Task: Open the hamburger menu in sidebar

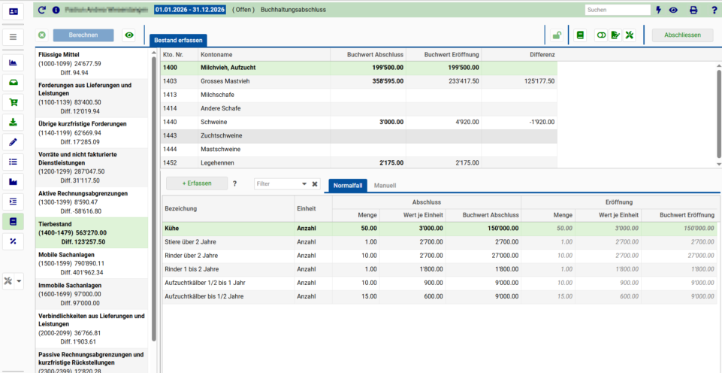Action: pyautogui.click(x=13, y=37)
